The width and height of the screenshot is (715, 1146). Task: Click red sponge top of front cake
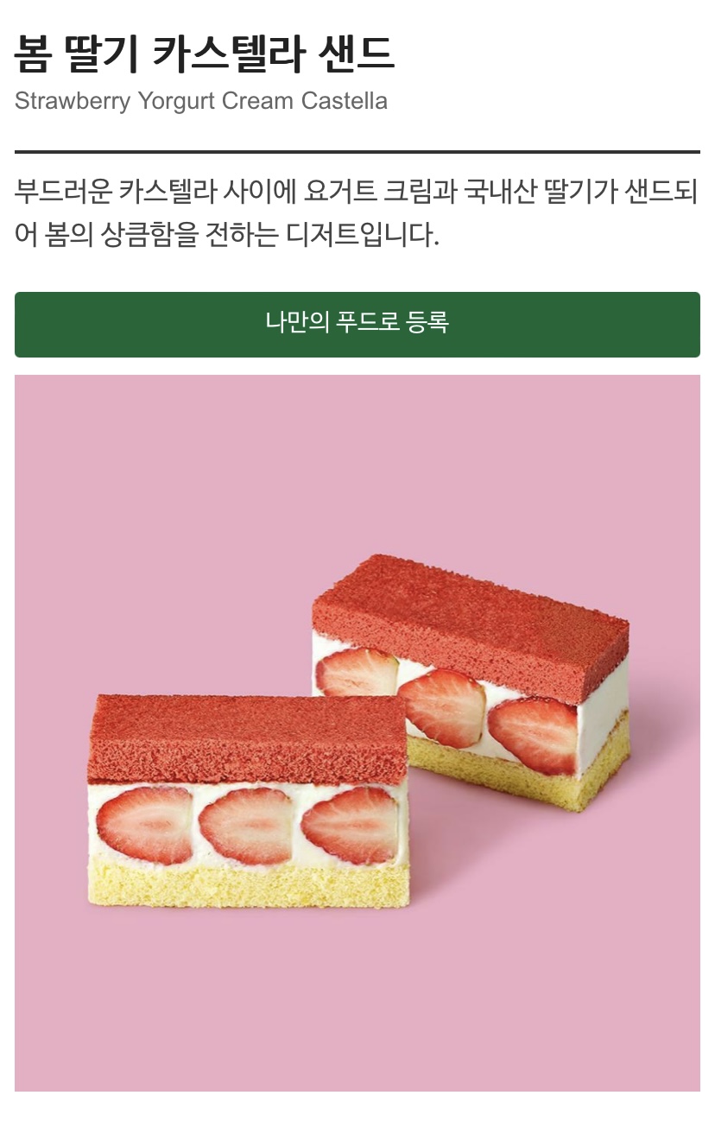(x=249, y=737)
